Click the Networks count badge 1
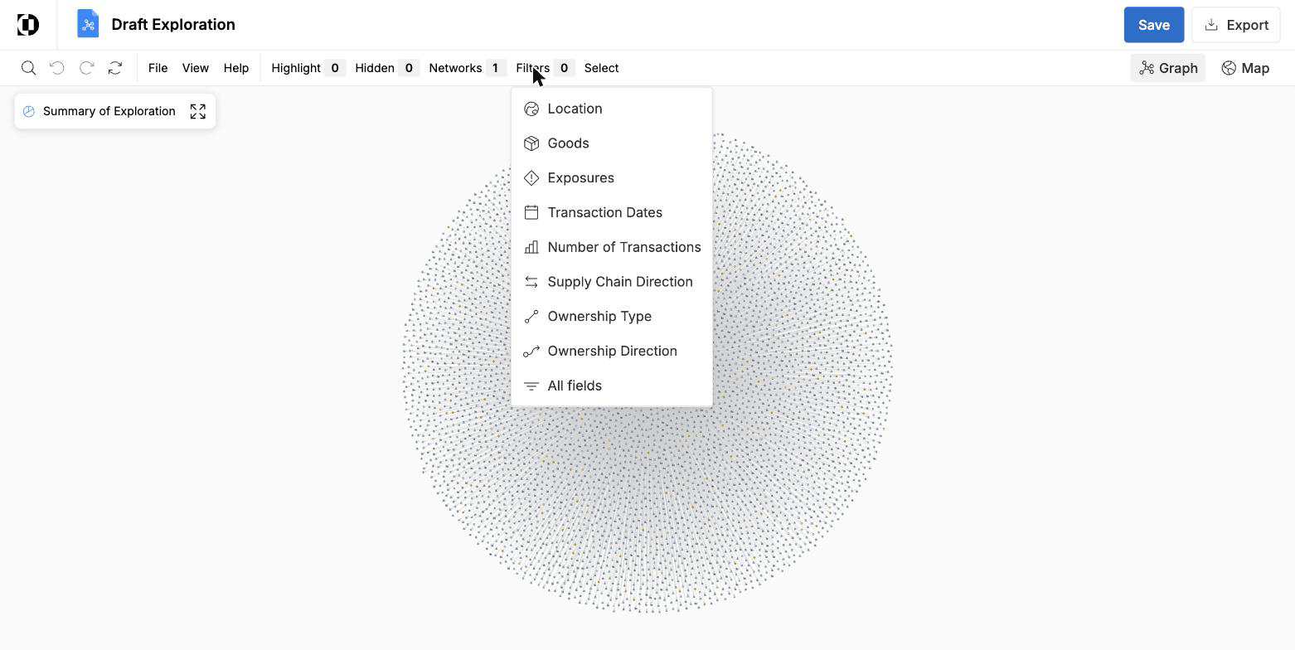This screenshot has height=650, width=1295. coord(495,68)
